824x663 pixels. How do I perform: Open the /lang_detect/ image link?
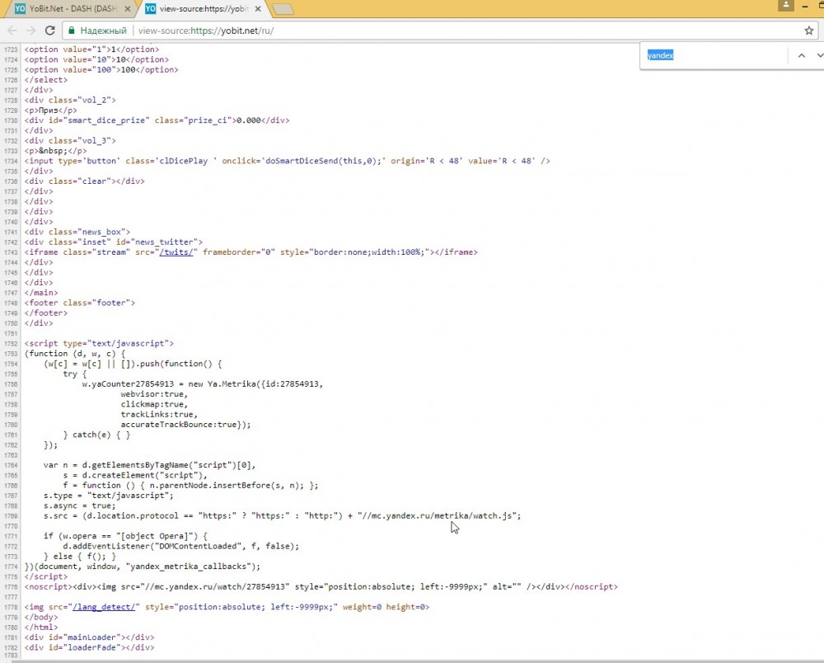point(105,607)
